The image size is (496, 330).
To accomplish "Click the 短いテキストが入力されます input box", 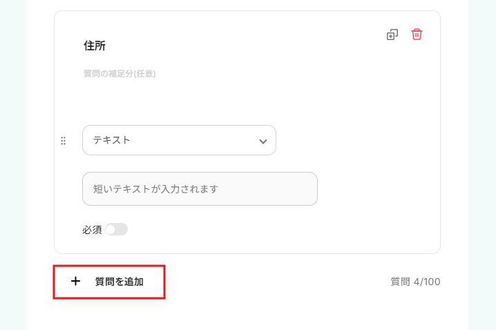I will pyautogui.click(x=200, y=188).
